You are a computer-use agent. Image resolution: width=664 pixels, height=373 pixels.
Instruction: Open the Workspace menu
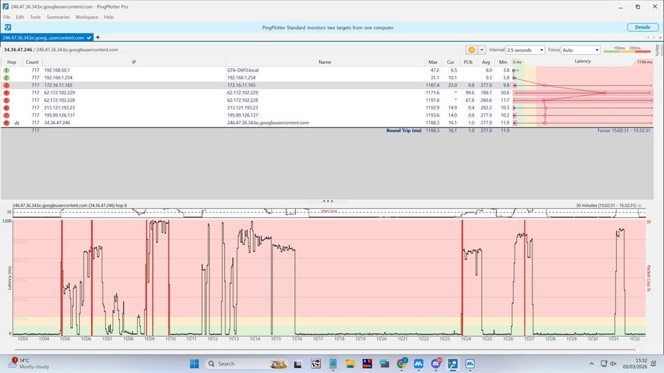87,17
